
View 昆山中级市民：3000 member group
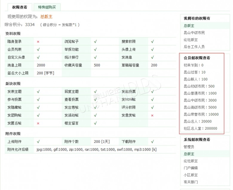coord(200,100)
